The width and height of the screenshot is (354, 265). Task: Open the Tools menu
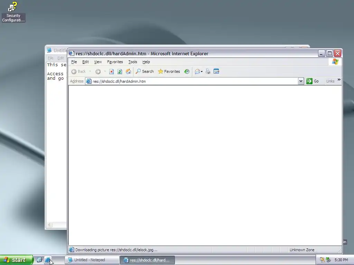click(x=132, y=62)
